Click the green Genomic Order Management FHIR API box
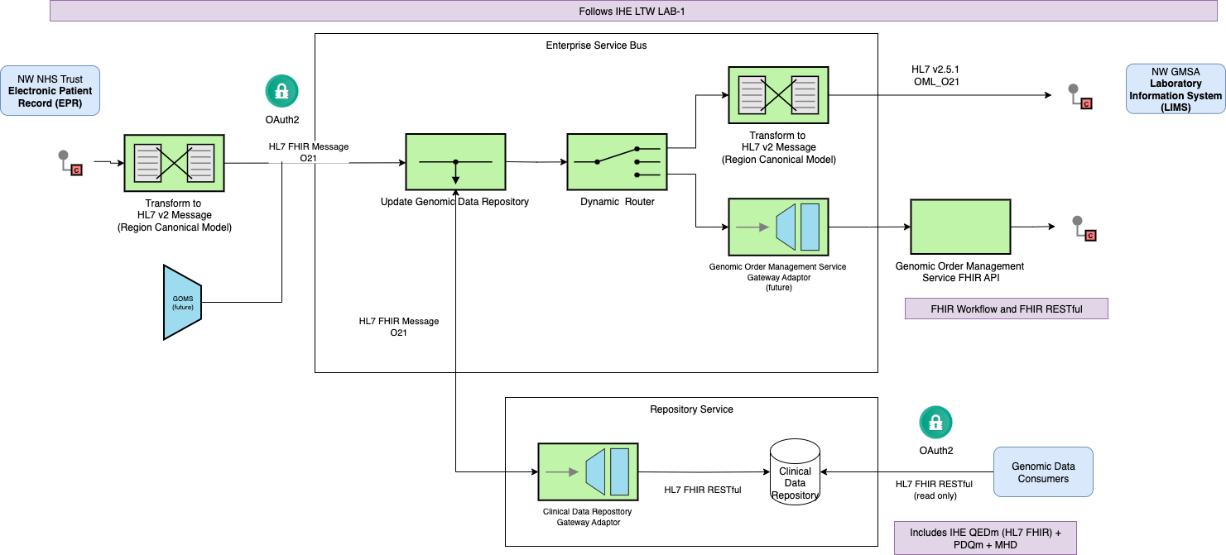The image size is (1226, 555). 960,227
